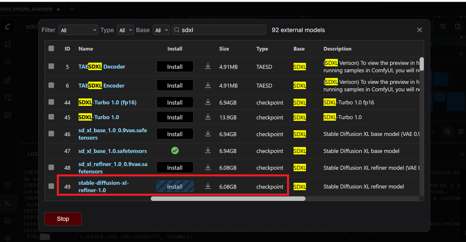Screen dimensions: 466x242
Task: Click the workflow history icon top right
Action: point(443,26)
